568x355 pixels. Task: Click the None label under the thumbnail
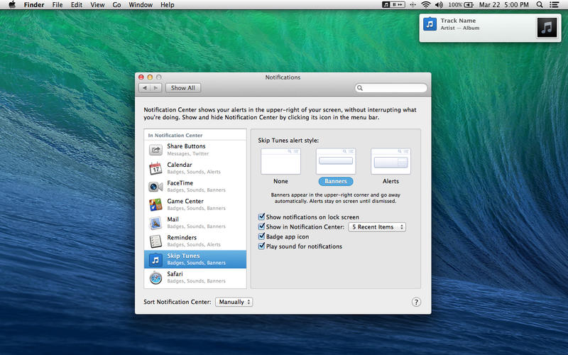click(x=280, y=181)
